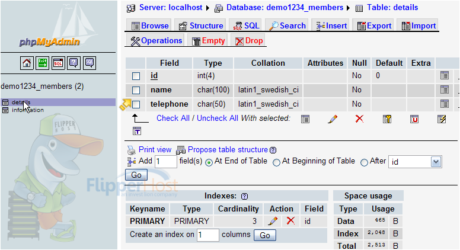Click the index columns number input
Viewport: 460px width, 250px height.
click(207, 235)
